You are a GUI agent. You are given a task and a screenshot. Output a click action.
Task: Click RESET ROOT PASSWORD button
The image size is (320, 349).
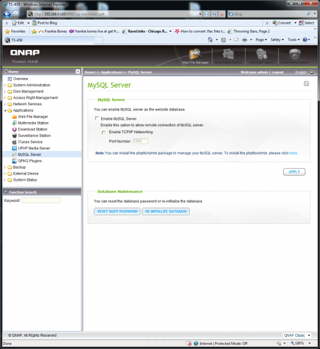118,212
